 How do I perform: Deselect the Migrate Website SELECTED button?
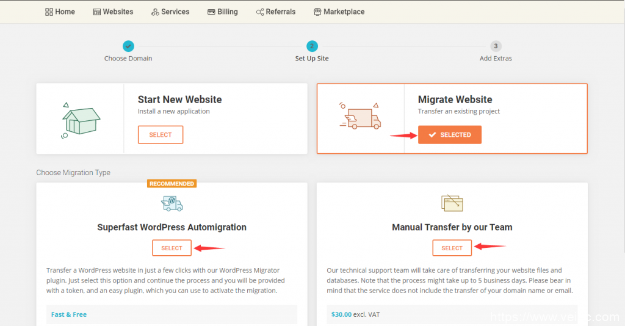450,135
